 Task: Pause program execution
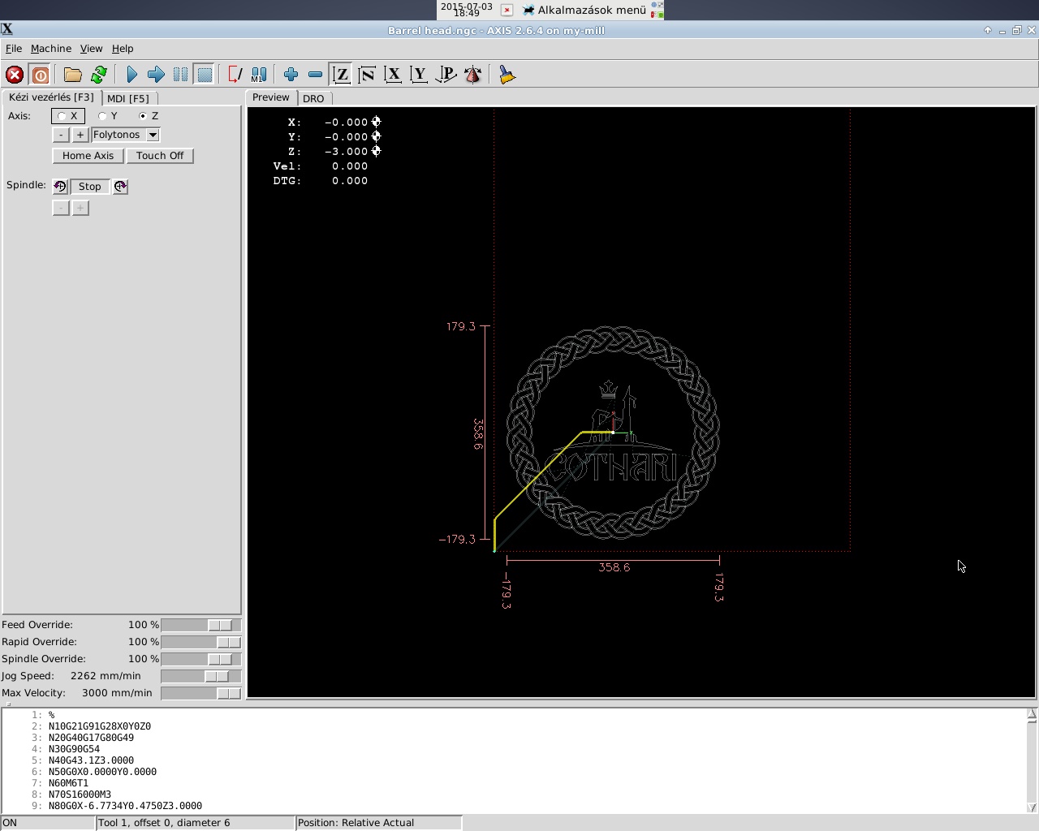(180, 75)
